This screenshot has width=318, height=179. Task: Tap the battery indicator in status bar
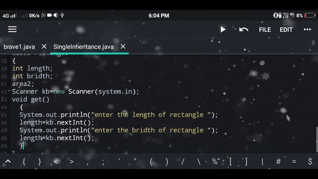point(310,15)
